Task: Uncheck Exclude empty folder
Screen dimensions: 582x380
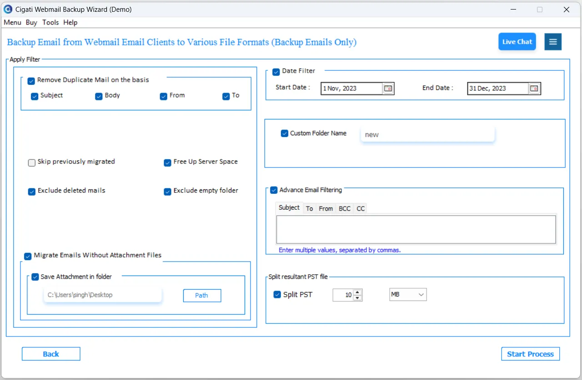Action: click(167, 192)
